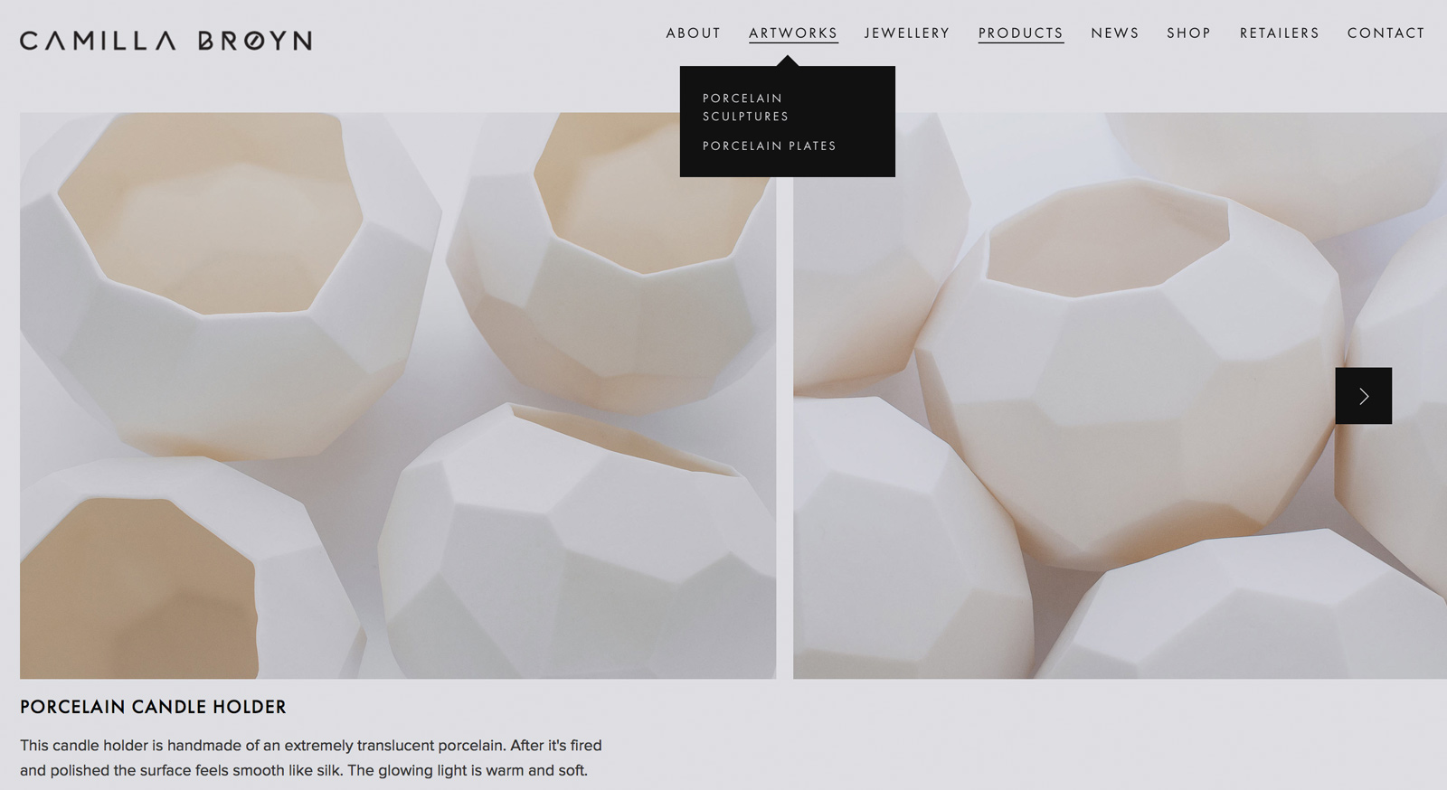Go to the Jewellery section
This screenshot has width=1447, height=790.
[907, 33]
